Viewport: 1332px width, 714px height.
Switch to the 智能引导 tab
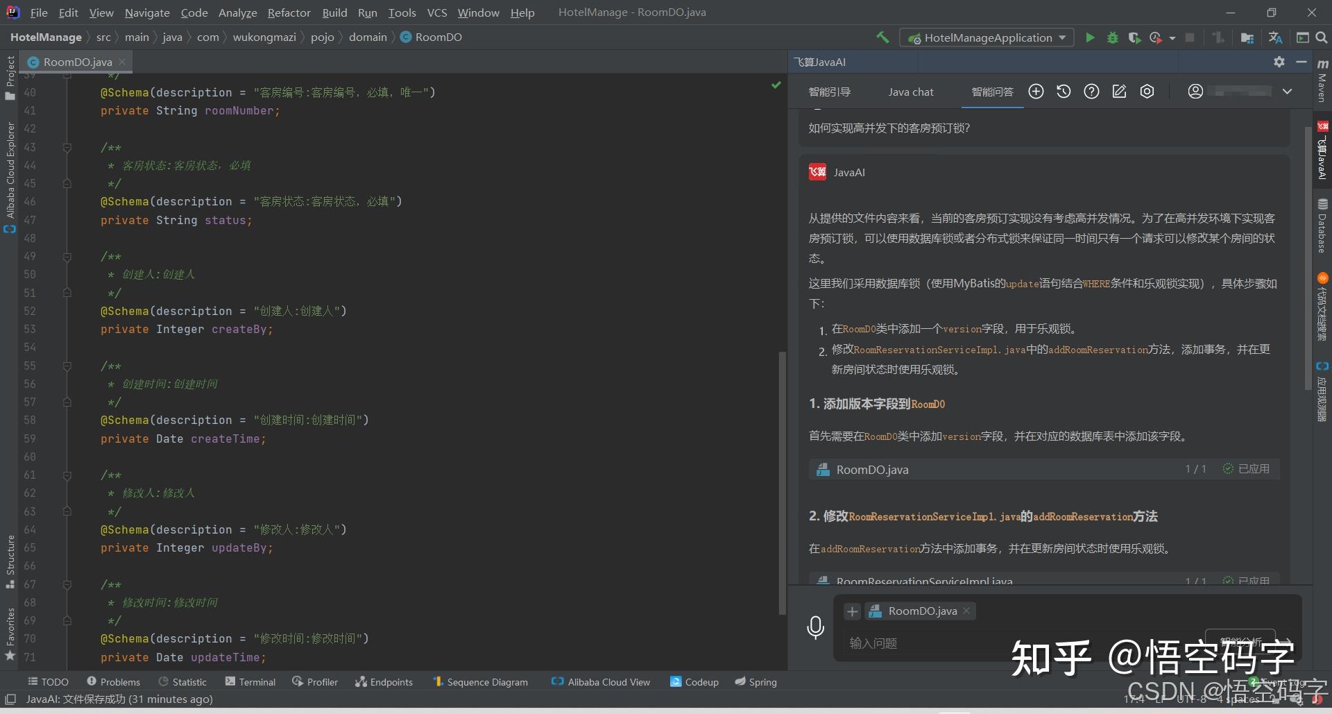(x=830, y=92)
